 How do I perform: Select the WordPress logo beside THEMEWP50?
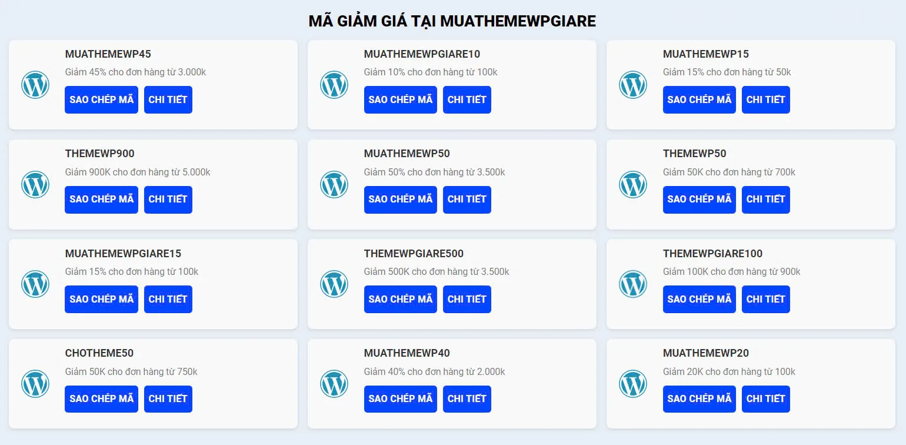pos(632,184)
